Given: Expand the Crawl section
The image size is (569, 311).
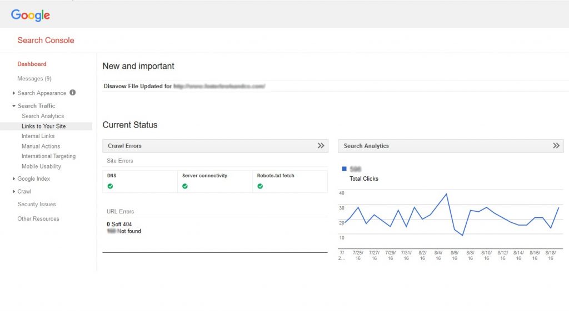Looking at the screenshot, I should click(x=14, y=191).
